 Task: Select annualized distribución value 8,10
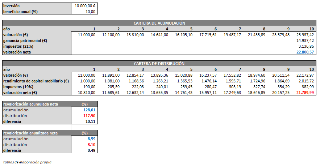pos(91,145)
